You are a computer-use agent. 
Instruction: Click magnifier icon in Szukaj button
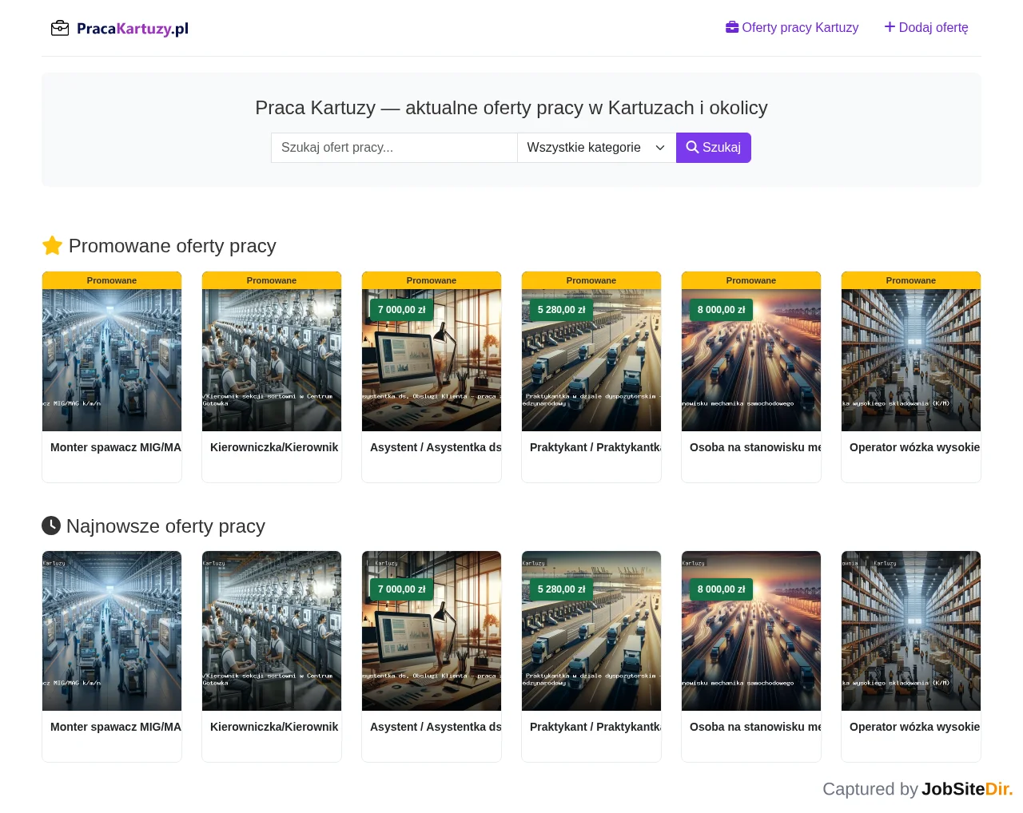pos(692,148)
